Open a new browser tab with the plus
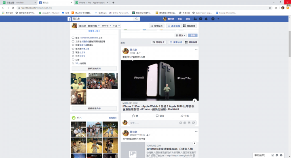This screenshot has height=158, width=291. [113, 2]
